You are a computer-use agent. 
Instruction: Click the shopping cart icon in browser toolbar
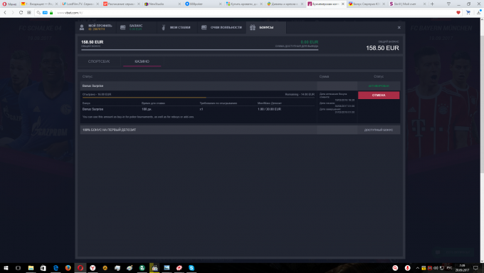click(x=468, y=12)
